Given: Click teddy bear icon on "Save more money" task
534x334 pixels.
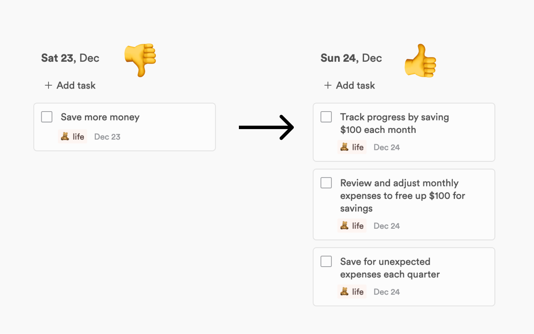Looking at the screenshot, I should coord(65,136).
